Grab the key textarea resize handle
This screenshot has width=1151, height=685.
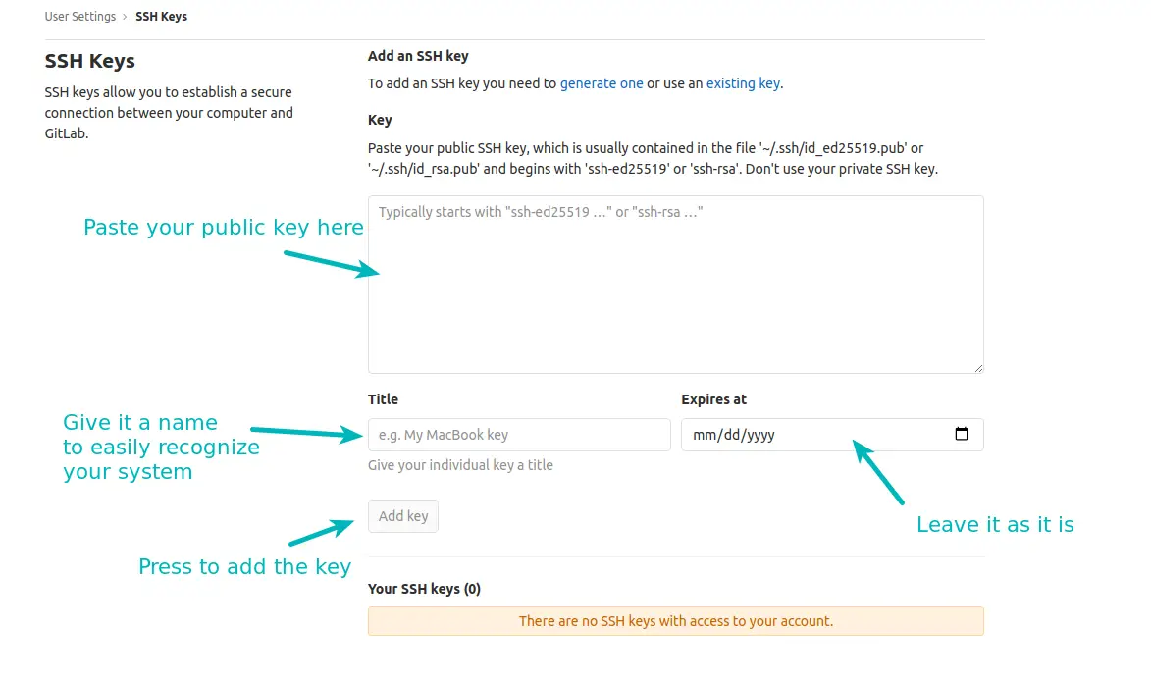pos(978,368)
